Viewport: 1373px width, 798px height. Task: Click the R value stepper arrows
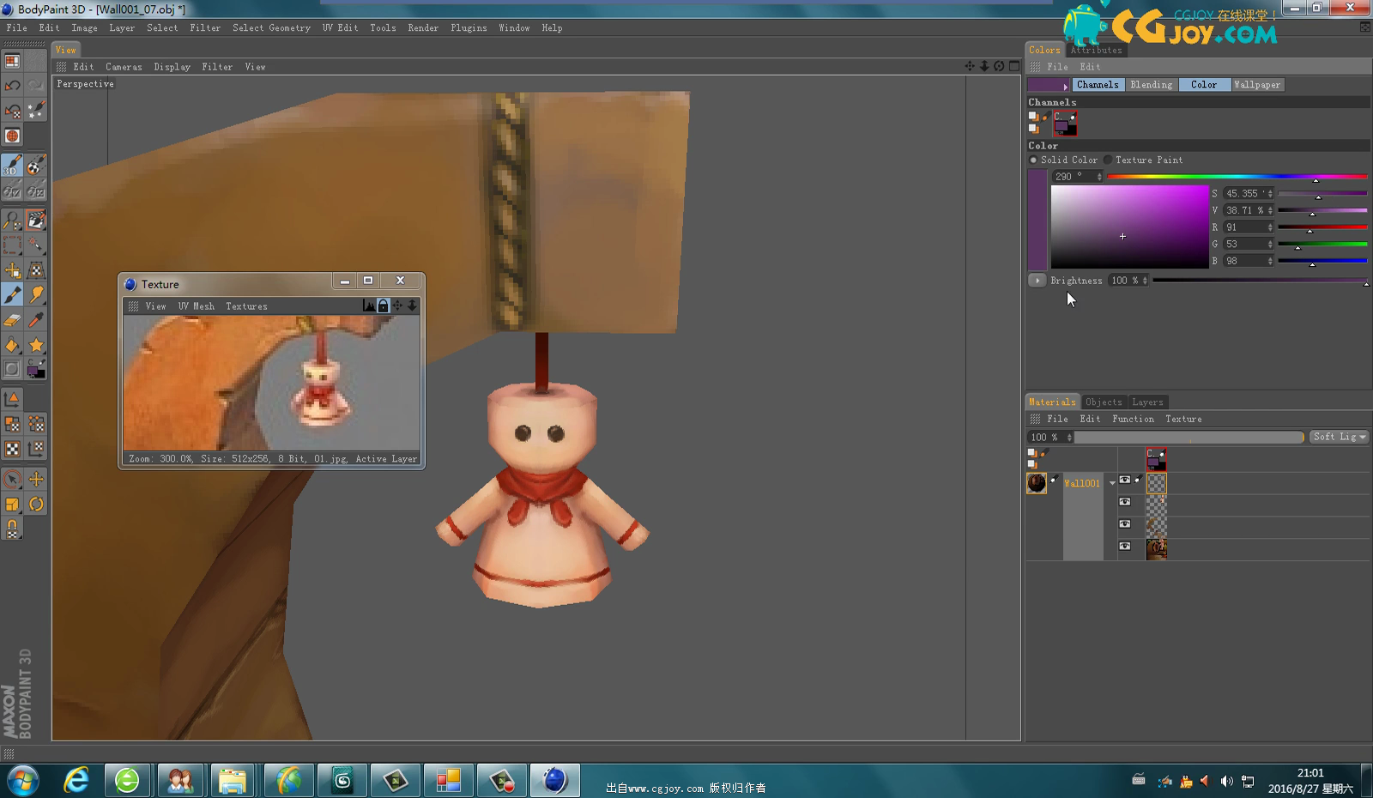1270,227
